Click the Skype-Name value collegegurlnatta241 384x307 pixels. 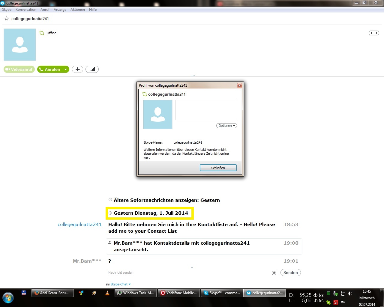click(188, 142)
